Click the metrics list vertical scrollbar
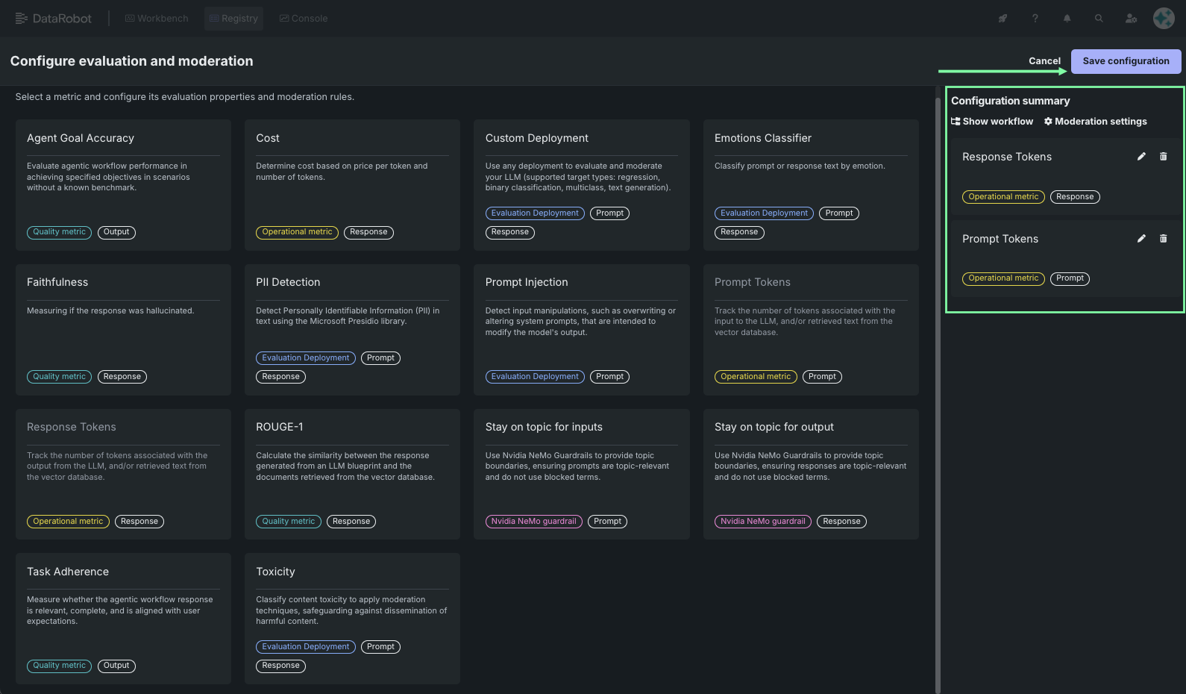 (938, 388)
